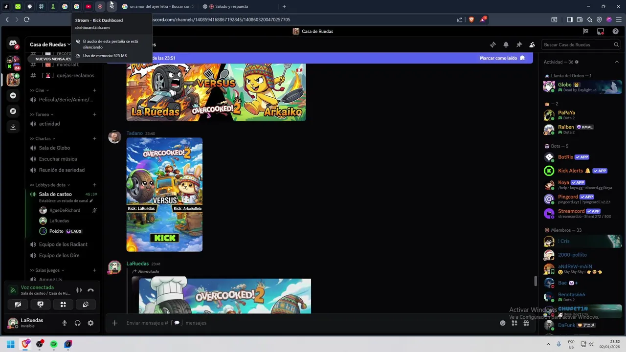The image size is (626, 352).
Task: Open user settings gear icon
Action: tap(90, 323)
